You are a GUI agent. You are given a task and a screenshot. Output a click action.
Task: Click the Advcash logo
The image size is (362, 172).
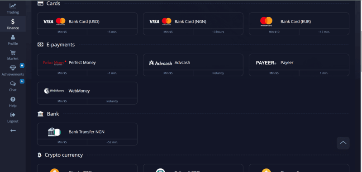pyautogui.click(x=161, y=63)
